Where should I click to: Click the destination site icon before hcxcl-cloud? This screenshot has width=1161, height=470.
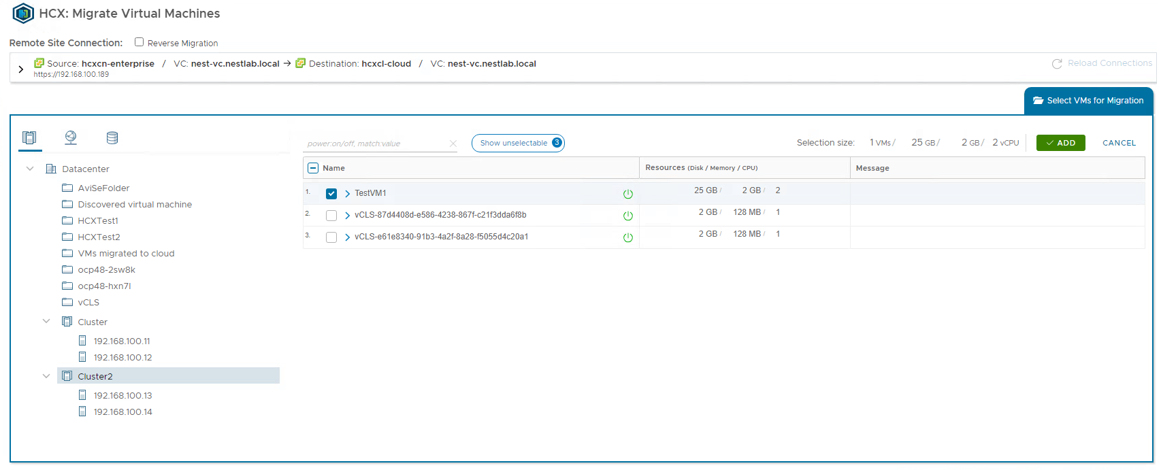point(300,63)
